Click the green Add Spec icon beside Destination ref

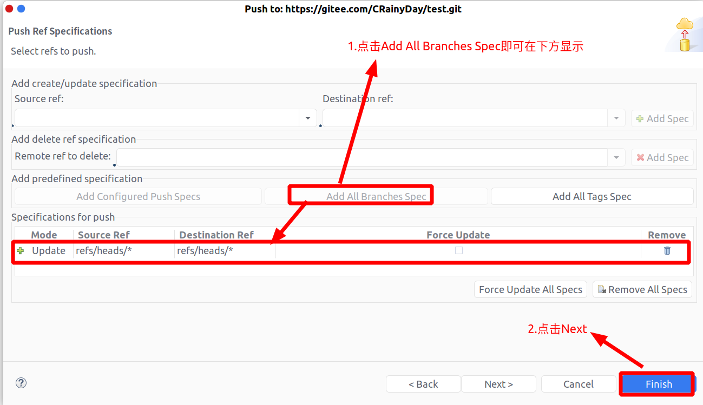641,118
